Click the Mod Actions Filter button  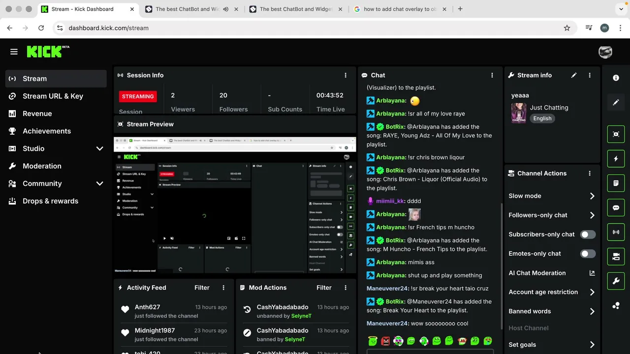pos(324,288)
